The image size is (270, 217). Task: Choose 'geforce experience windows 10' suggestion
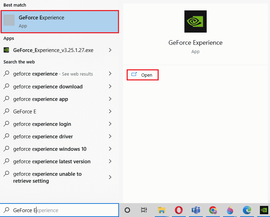coord(49,149)
